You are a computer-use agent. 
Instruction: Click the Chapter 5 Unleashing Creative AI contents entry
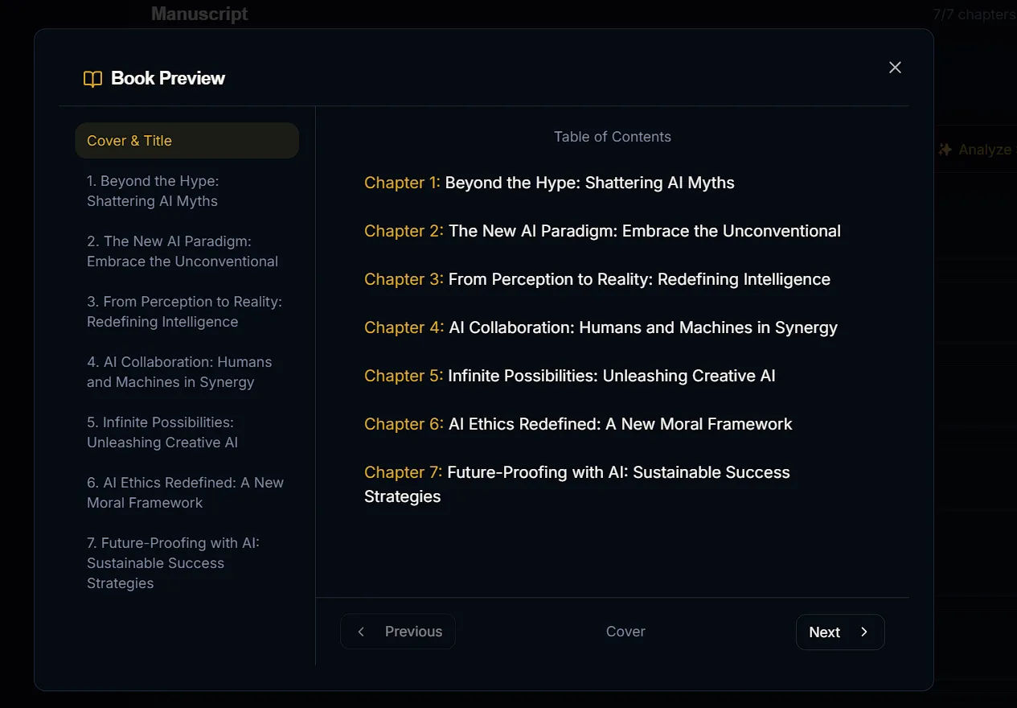[x=570, y=376]
